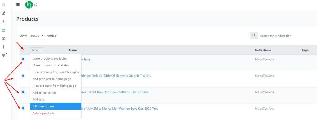The width and height of the screenshot is (317, 120).
Task: Open the box package sidebar icon
Action: (x=3, y=38)
